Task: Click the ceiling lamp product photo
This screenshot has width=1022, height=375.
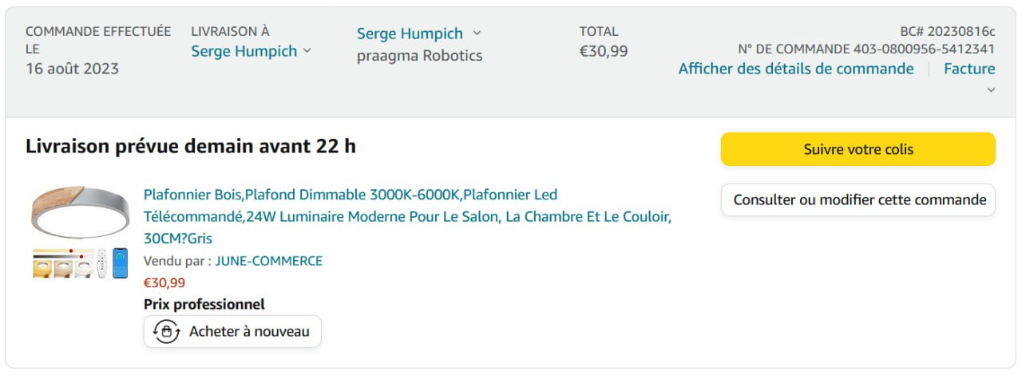Action: pyautogui.click(x=80, y=211)
